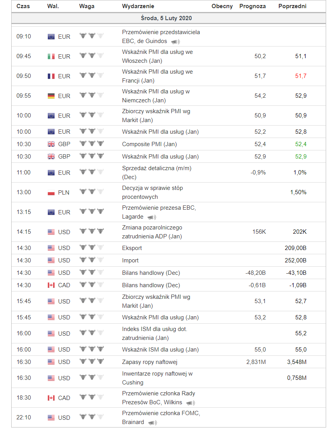The width and height of the screenshot is (330, 431).
Task: Click the Środa, 5 Luty 2020 date row
Action: pos(166,18)
